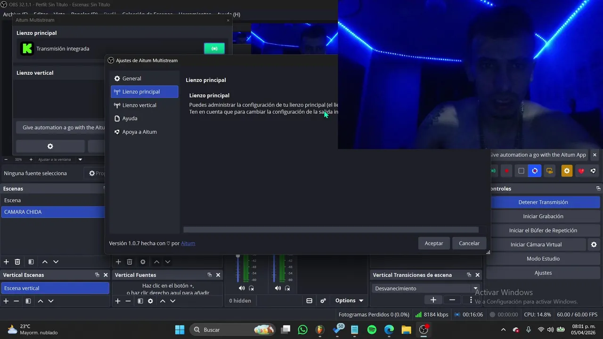The height and width of the screenshot is (339, 603).
Task: Open Spotify from the taskbar
Action: click(x=372, y=330)
